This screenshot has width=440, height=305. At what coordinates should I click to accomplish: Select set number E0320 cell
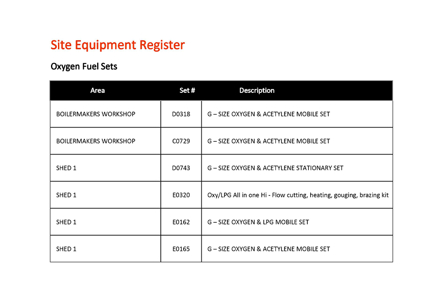[181, 195]
